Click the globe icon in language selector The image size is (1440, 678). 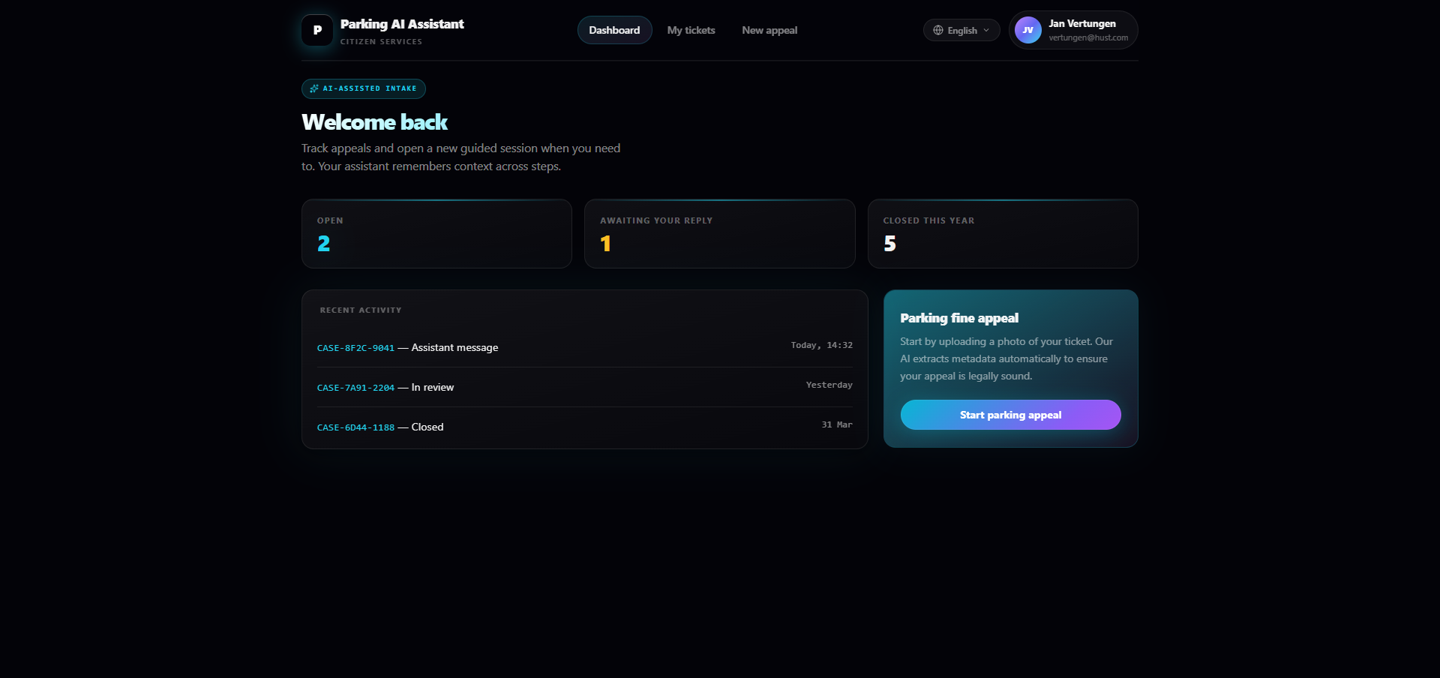point(937,31)
